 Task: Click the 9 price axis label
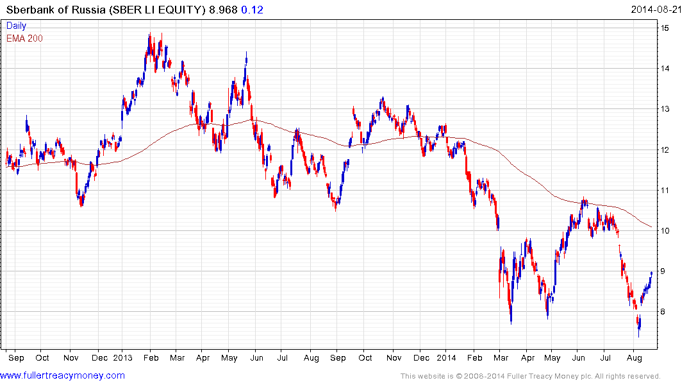(663, 271)
